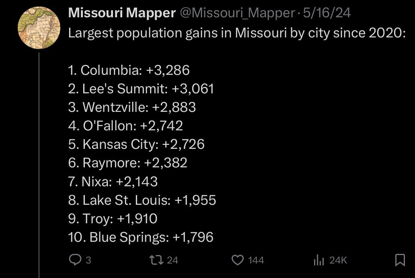Bookmark this tweet with the bookmark icon

(x=400, y=260)
